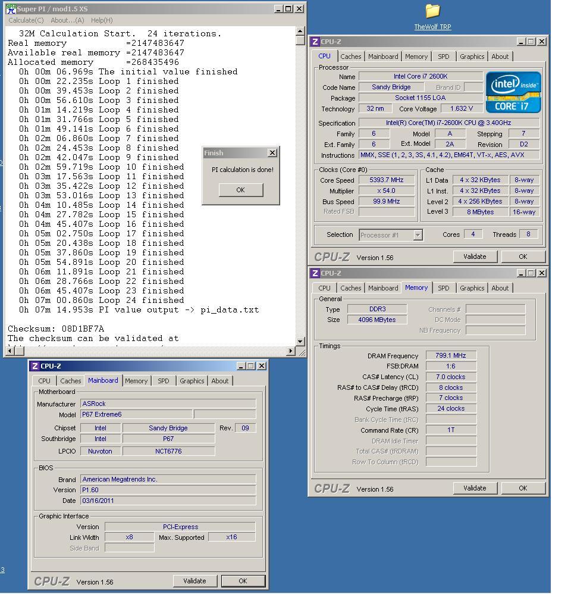Click the CAS# Latency 7.0 clocks value
The image size is (571, 594).
451,377
